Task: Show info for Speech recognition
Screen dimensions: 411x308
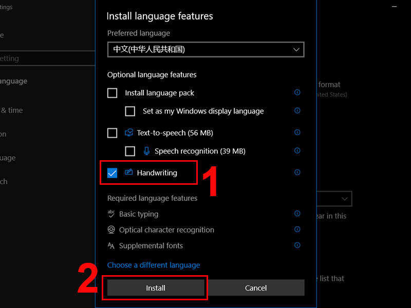Action: (x=297, y=150)
